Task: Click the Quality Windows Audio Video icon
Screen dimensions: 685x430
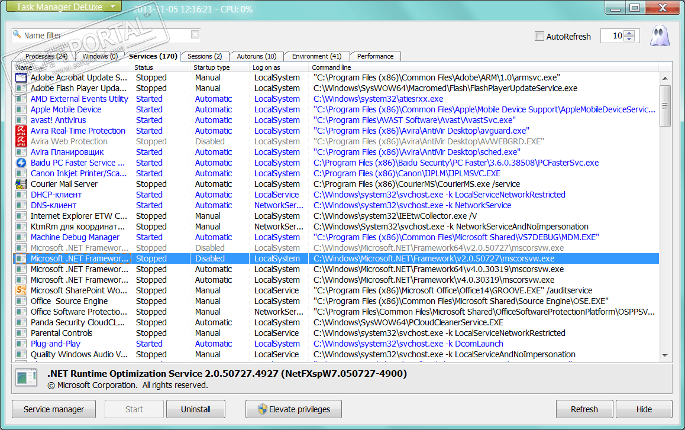Action: 21,354
